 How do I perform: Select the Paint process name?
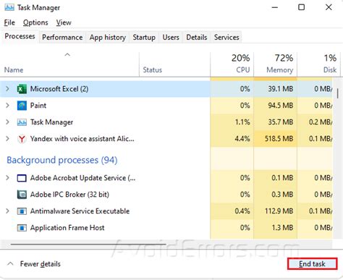[38, 106]
